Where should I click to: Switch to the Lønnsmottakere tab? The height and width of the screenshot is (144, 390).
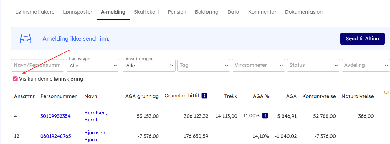[35, 12]
